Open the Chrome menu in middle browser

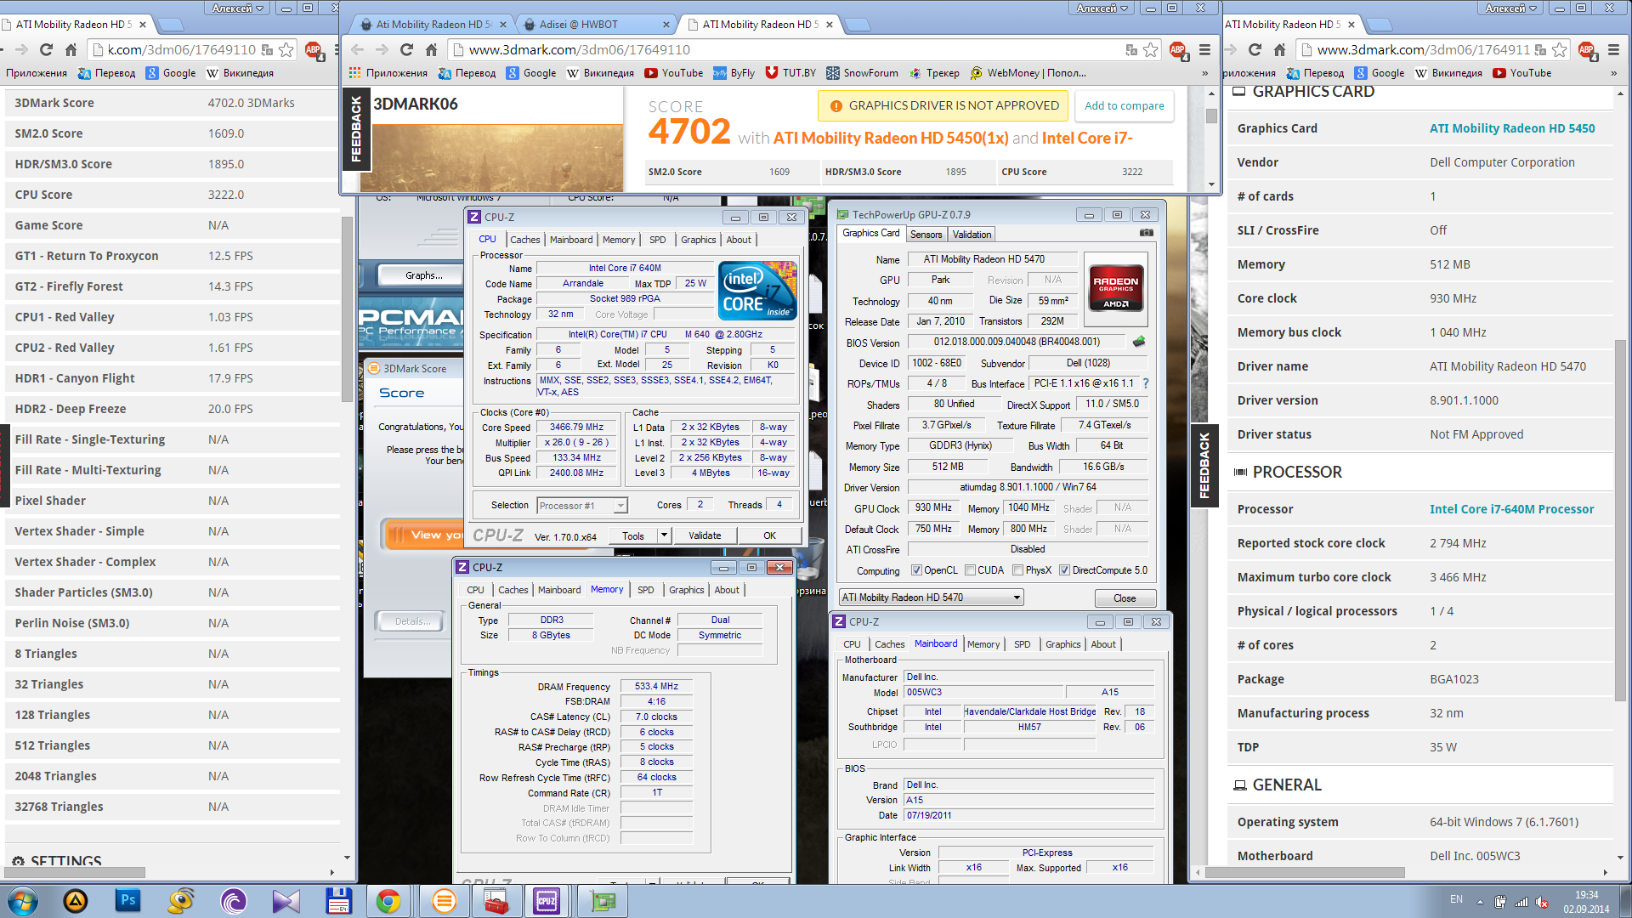coord(1204,50)
